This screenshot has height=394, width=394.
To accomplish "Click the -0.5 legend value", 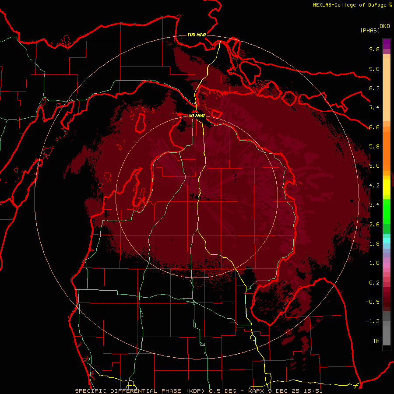I will (x=373, y=302).
